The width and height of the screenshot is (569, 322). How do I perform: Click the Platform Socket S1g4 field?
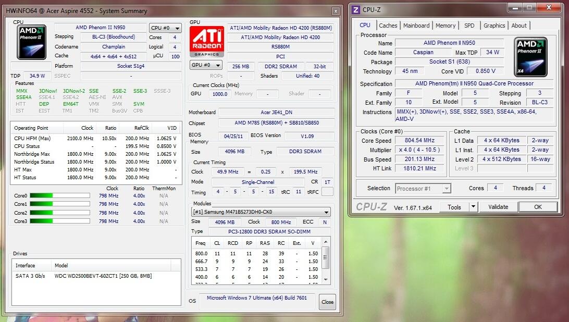pos(131,66)
